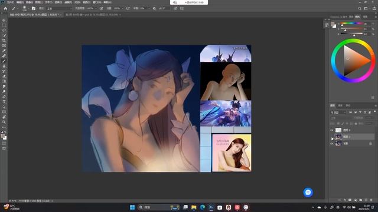Open the opacity value dropdown arrow
The image size is (378, 212).
tap(96, 8)
